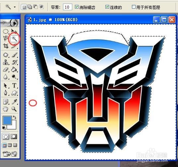Select the Crop tool
Image resolution: width=178 pixels, height=167 pixels.
pyautogui.click(x=6, y=46)
